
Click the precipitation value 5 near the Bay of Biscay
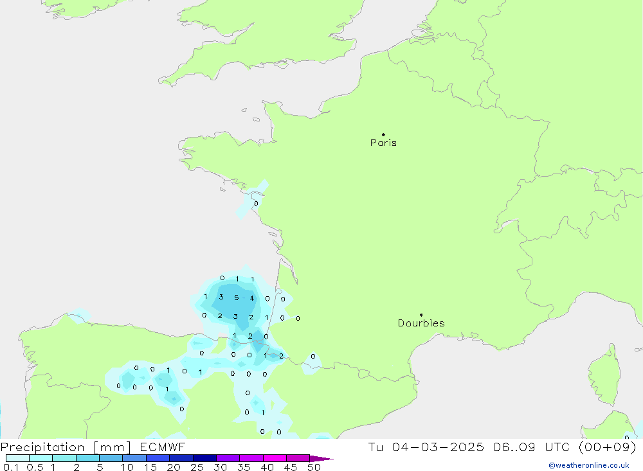point(237,298)
